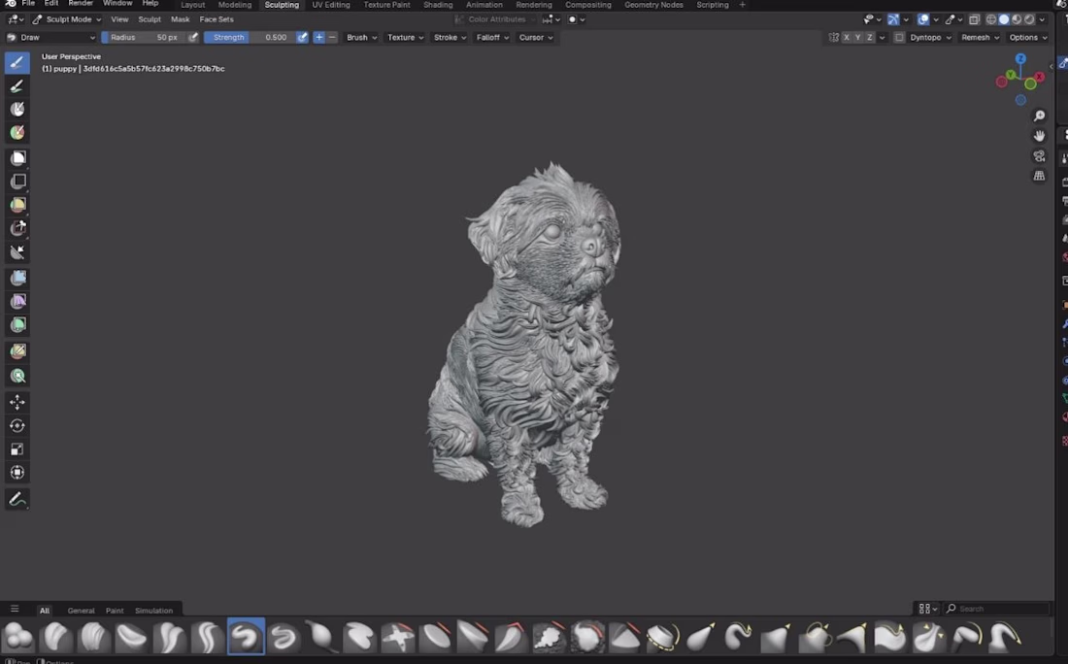Select the Rotate transform tool

pos(17,425)
